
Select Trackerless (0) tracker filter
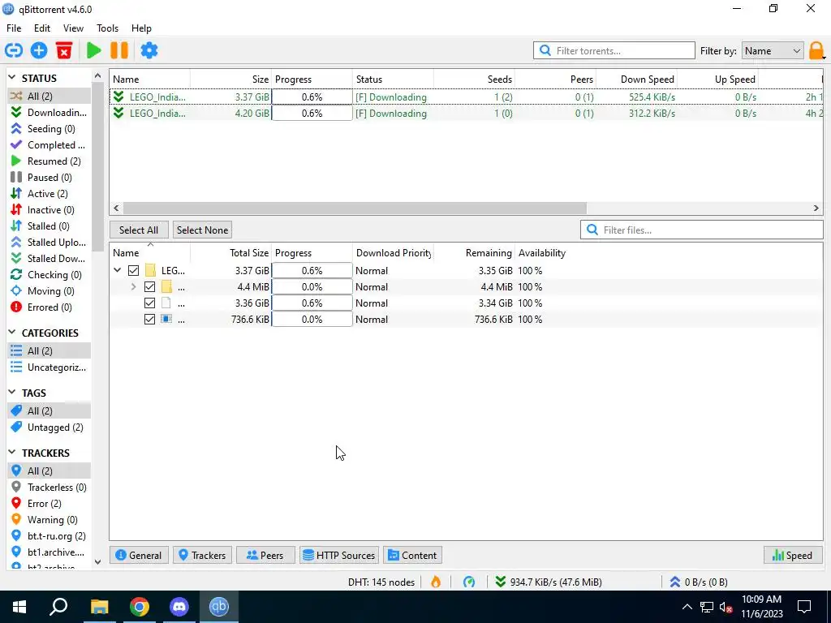(x=48, y=488)
